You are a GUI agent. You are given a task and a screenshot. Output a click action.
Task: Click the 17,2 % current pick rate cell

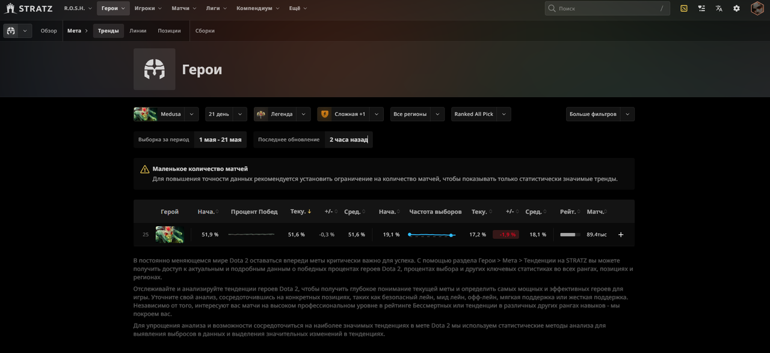click(478, 235)
